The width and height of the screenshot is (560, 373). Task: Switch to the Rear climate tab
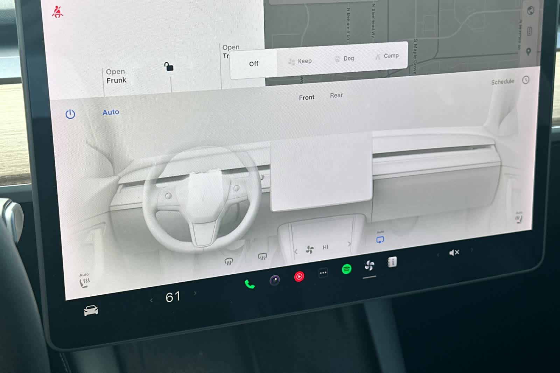336,96
